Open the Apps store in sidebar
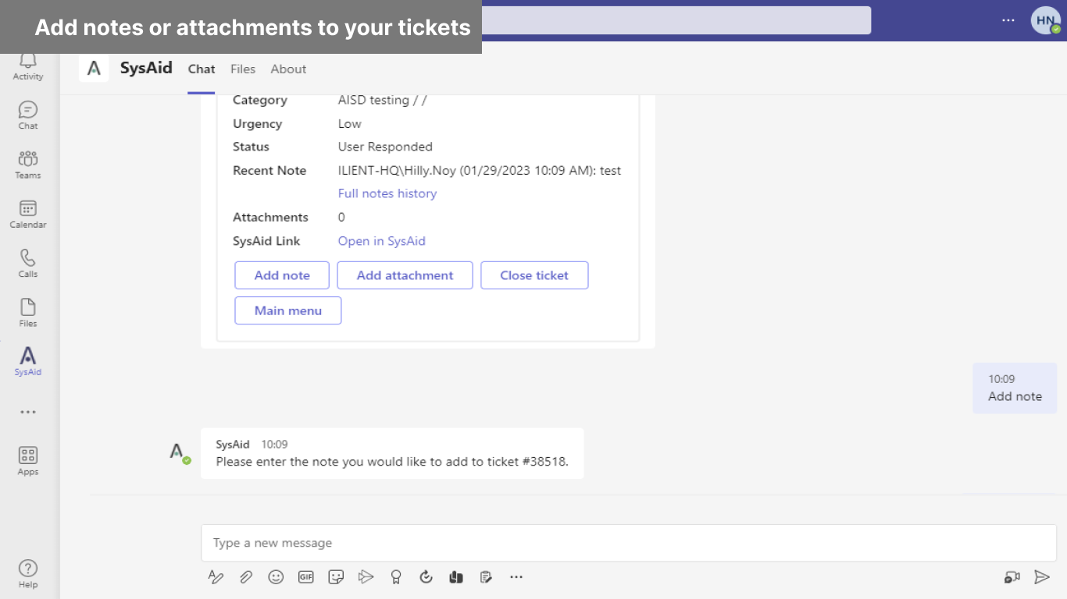Image resolution: width=1067 pixels, height=599 pixels. click(28, 461)
